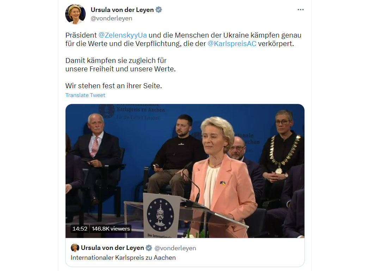Click the Karlspreis emblem on the podium in video

[x=160, y=214]
